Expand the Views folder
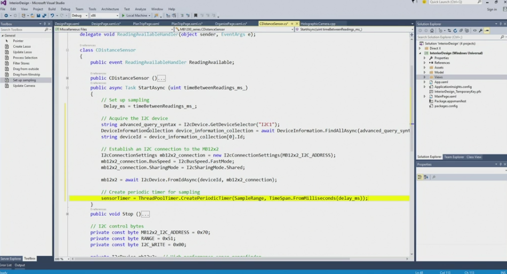The image size is (507, 274). click(425, 77)
